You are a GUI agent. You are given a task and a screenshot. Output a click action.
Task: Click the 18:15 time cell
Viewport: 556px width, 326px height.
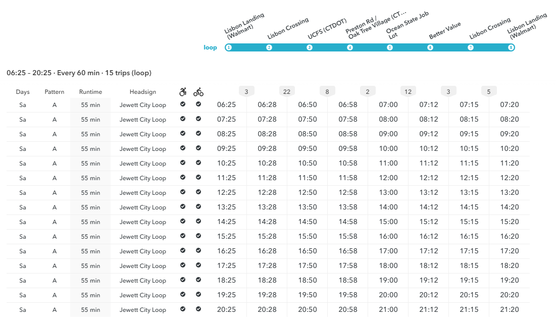pyautogui.click(x=469, y=265)
